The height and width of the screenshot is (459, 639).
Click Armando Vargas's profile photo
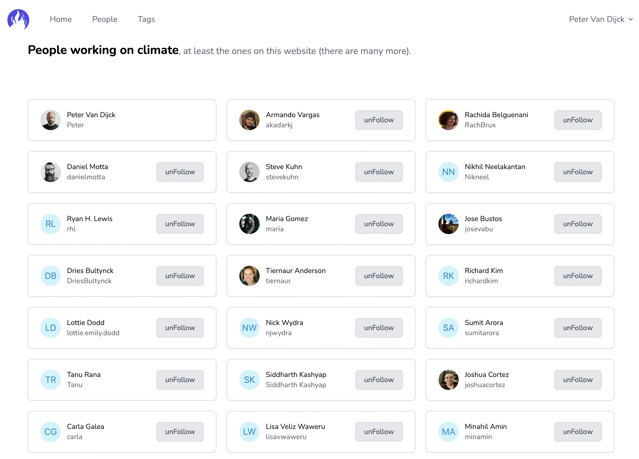click(249, 120)
